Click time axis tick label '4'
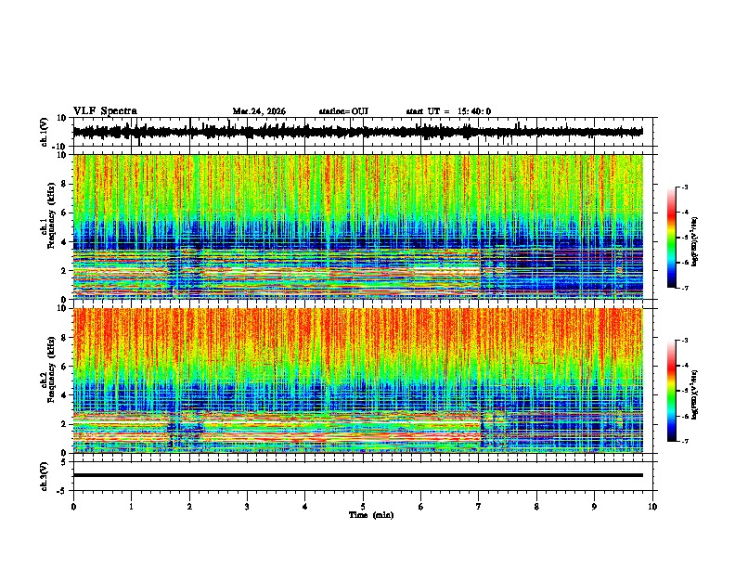Image resolution: width=735 pixels, height=568 pixels. [x=305, y=507]
